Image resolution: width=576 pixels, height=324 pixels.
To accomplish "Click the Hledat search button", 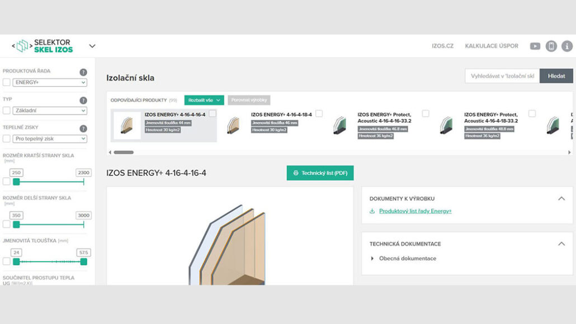I will 556,76.
